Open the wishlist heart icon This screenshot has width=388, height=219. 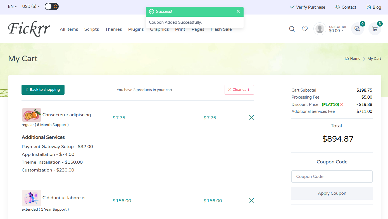(x=305, y=29)
